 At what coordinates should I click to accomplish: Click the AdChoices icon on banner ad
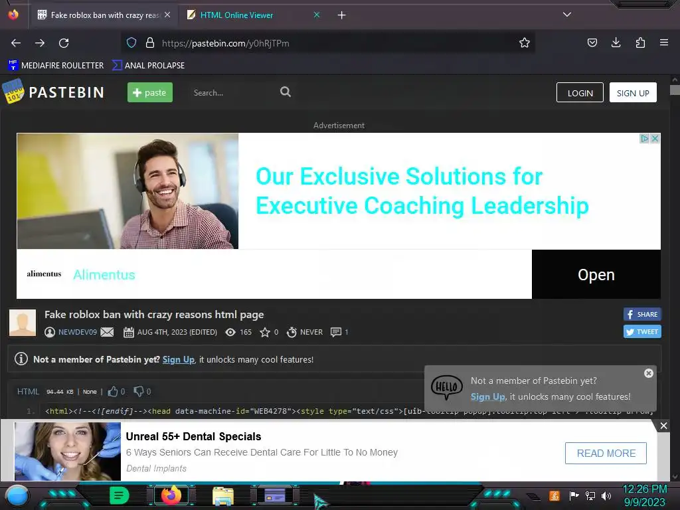pos(644,138)
